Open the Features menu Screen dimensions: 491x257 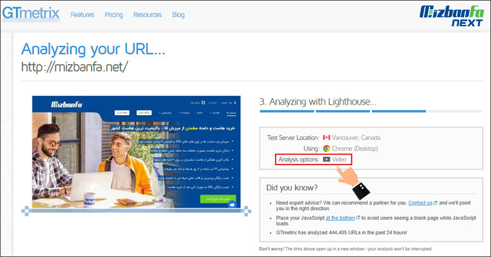(82, 15)
